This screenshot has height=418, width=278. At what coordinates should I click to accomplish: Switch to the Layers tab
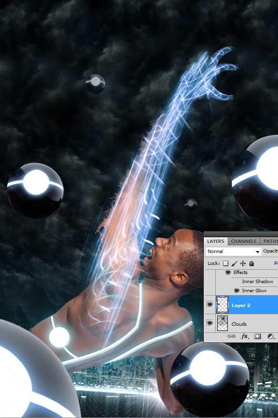[216, 241]
